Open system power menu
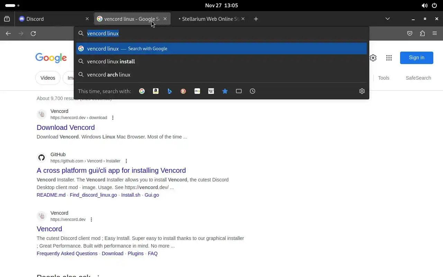 [434, 6]
